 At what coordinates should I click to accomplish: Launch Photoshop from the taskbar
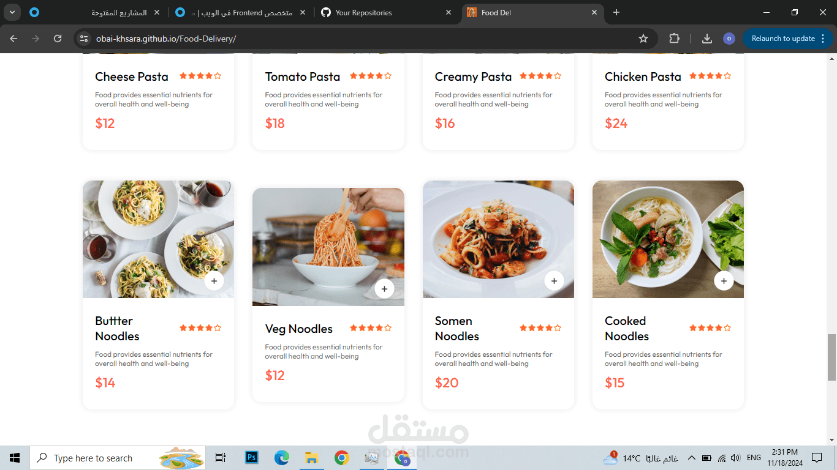(252, 458)
